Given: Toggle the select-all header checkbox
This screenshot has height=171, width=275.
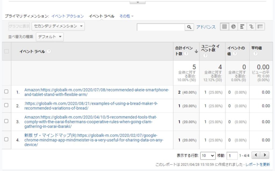Looking at the screenshot, I should coord(6,51).
